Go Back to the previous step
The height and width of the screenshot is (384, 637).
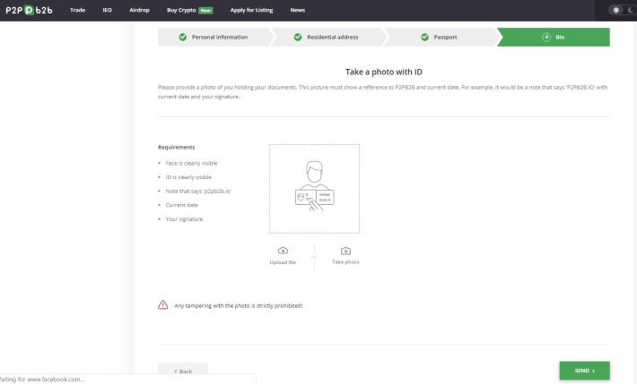183,371
